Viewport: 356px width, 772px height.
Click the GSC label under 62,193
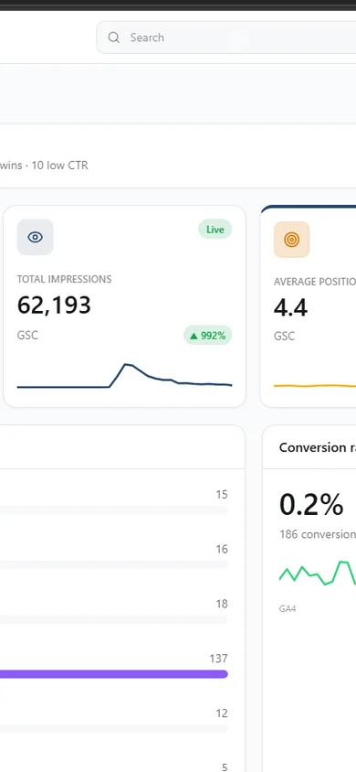click(x=27, y=336)
